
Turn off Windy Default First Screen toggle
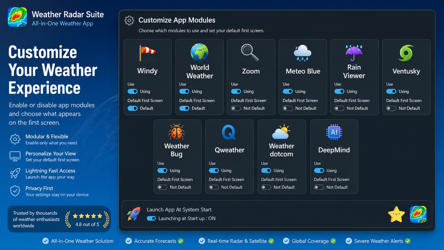pos(133,108)
